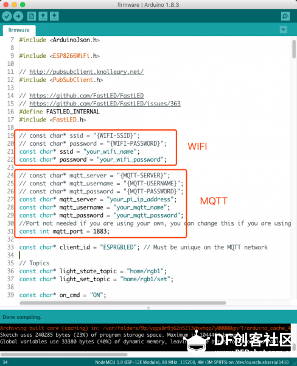Screen dimensions: 297x366
Task: Click the divider handle above the console
Action: click(x=148, y=308)
